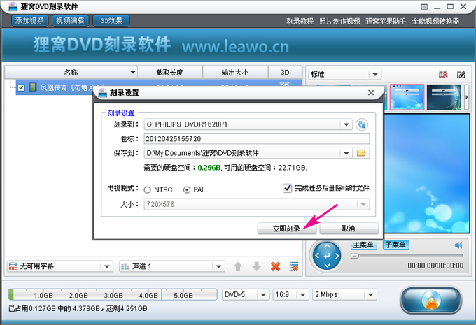Click the navigation pad up arrow
476x325 pixels.
point(327,246)
